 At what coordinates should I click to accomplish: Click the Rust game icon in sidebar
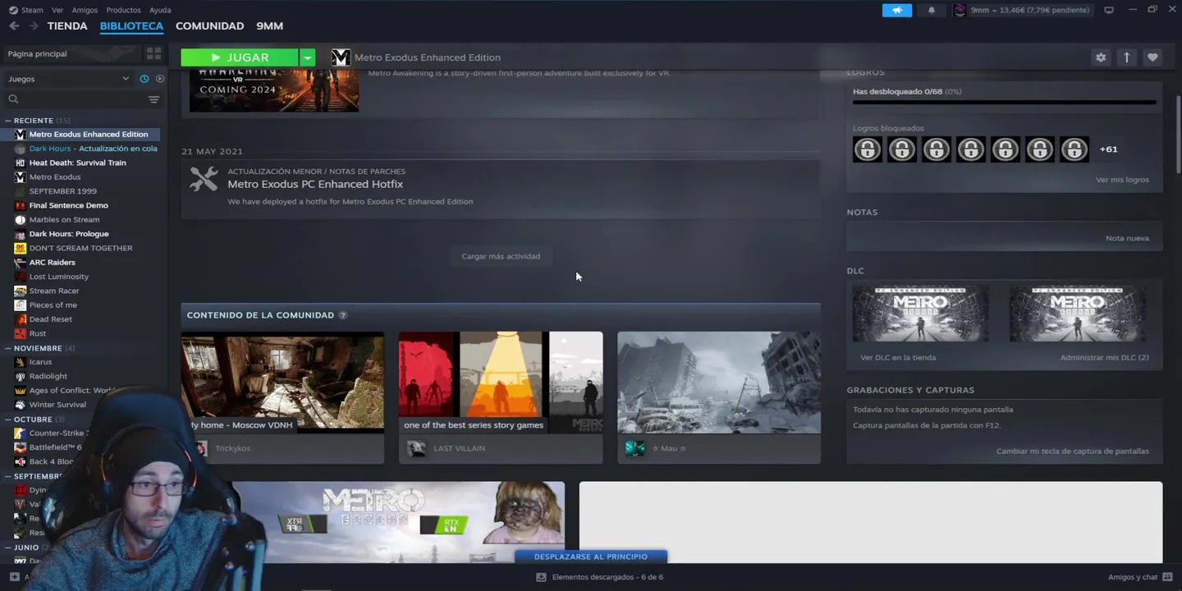(x=21, y=333)
